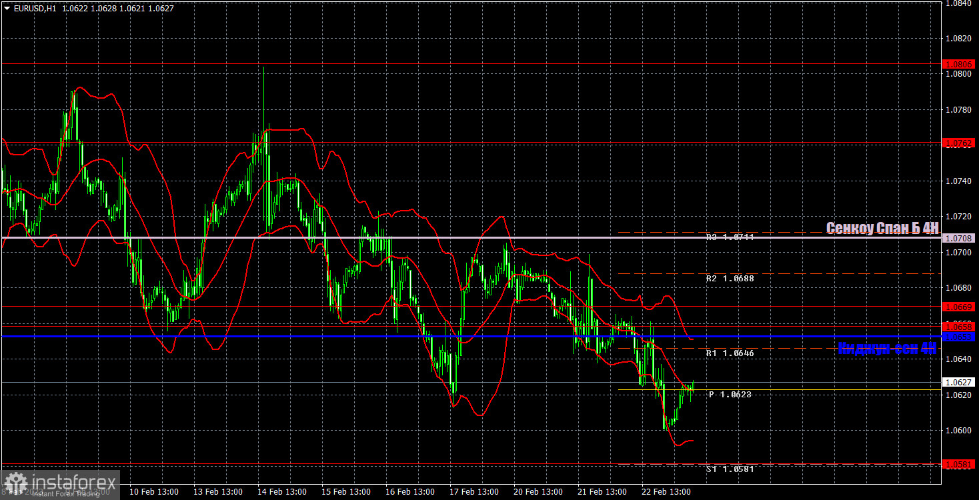Viewport: 979px width, 500px height.
Task: Open the chart menu triangle beside EURUSD,H1
Action: pos(7,9)
